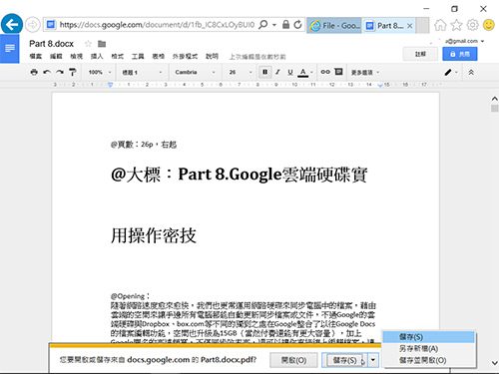Star the Part 8.docx document
Image resolution: width=499 pixels, height=374 pixels.
click(88, 44)
